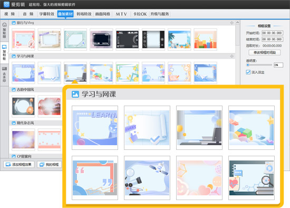This screenshot has height=208, width=290.
Task: Click the picture icon beside 旅行与Vlog
Action: coord(14,23)
